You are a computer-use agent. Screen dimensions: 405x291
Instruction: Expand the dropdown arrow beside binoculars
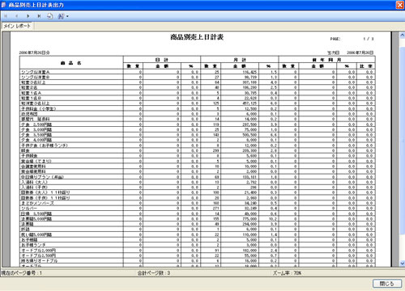67,16
